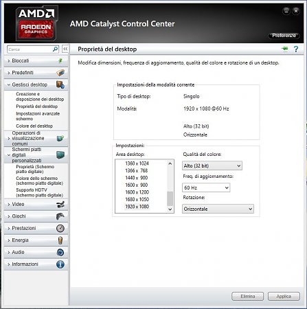Click the Prestazioni gauge icon
The width and height of the screenshot is (307, 309).
pos(60,228)
